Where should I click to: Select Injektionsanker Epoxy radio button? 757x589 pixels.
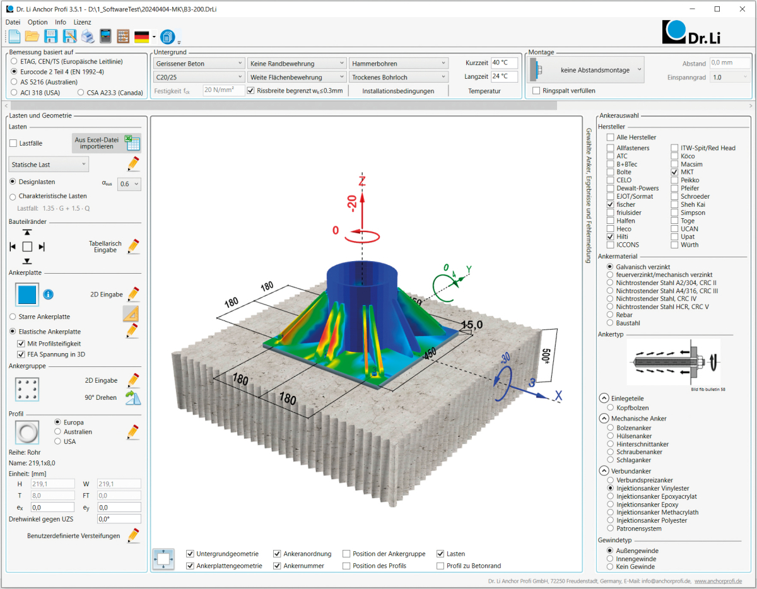tap(610, 504)
